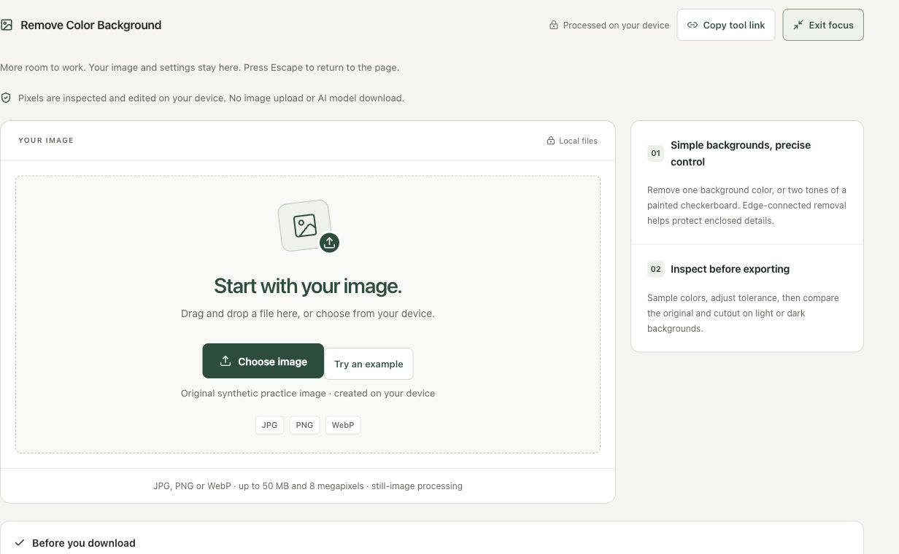Click the 'Original synthetic practice image' caption
The width and height of the screenshot is (899, 554).
(x=308, y=393)
